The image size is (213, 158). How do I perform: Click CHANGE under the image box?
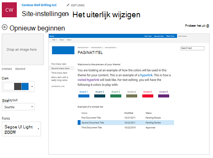click(x=7, y=69)
